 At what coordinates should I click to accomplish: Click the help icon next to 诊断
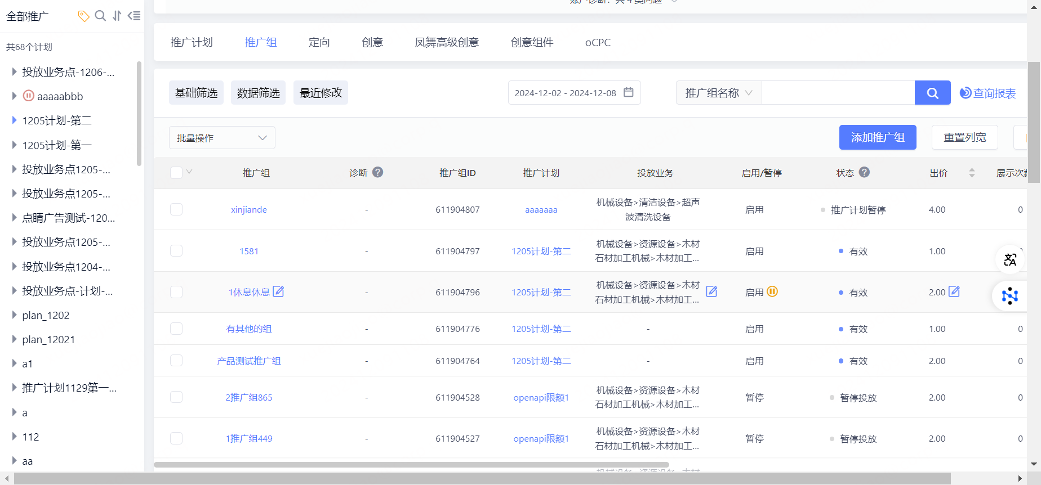pyautogui.click(x=378, y=172)
